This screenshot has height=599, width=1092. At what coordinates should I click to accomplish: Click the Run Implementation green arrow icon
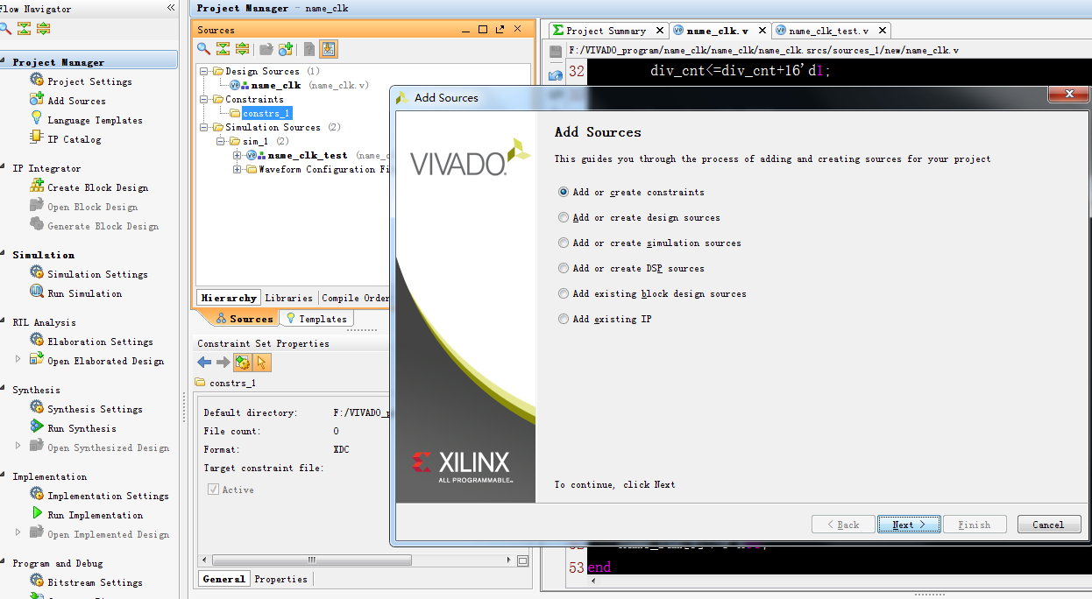[37, 514]
